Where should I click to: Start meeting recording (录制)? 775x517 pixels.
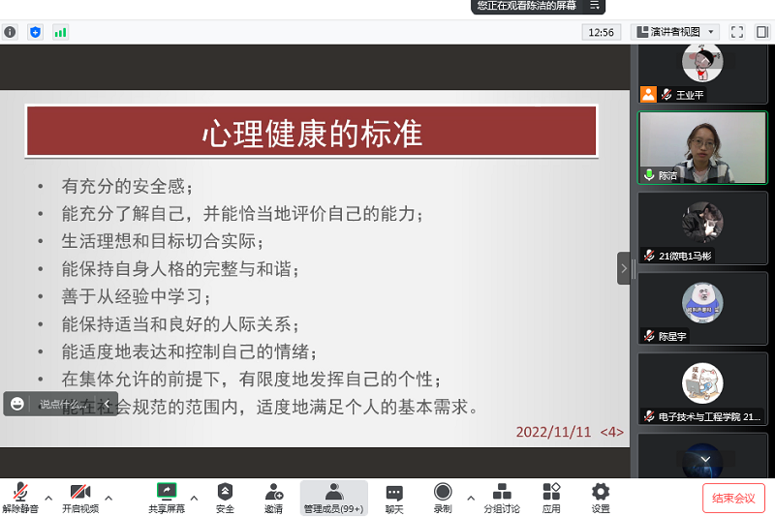click(443, 498)
